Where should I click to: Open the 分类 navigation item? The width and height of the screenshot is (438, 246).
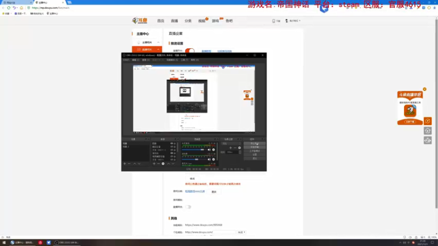(188, 21)
